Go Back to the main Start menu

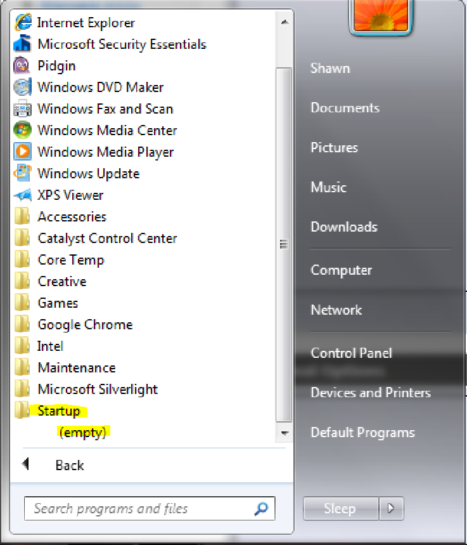pos(70,465)
